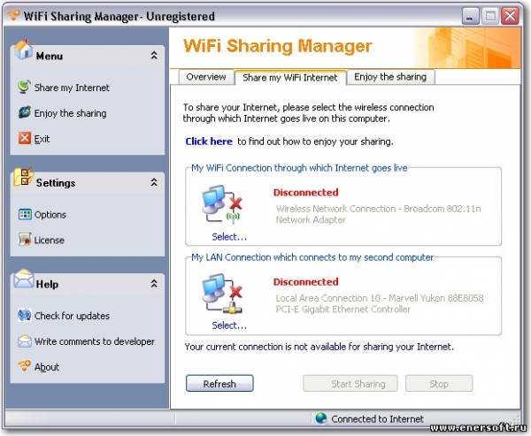Click the Start Sharing button
Image resolution: width=531 pixels, height=436 pixels.
(350, 384)
